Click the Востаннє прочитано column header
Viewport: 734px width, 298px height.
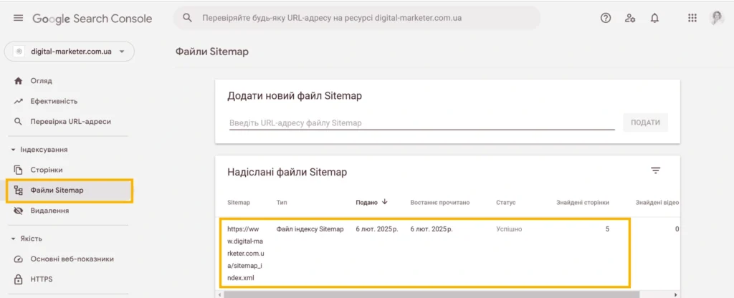440,203
